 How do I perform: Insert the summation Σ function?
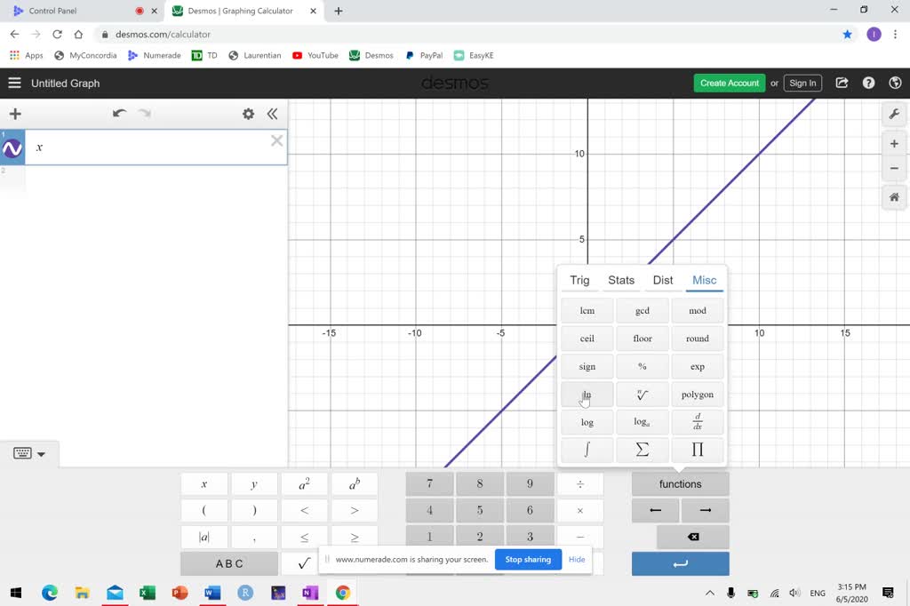click(x=642, y=450)
